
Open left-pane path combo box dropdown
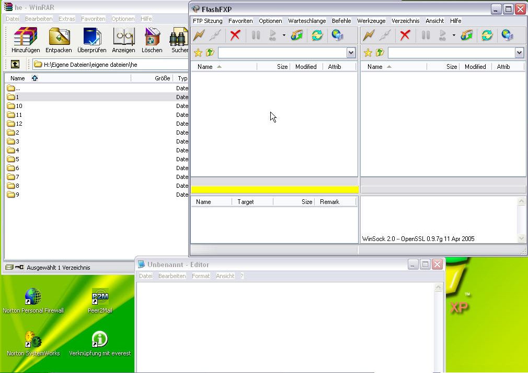(351, 53)
